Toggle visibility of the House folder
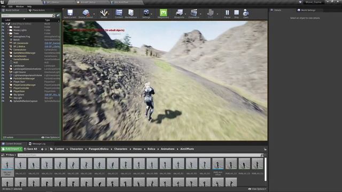Image resolution: width=342 pixels, height=192 pixels. click(3, 27)
